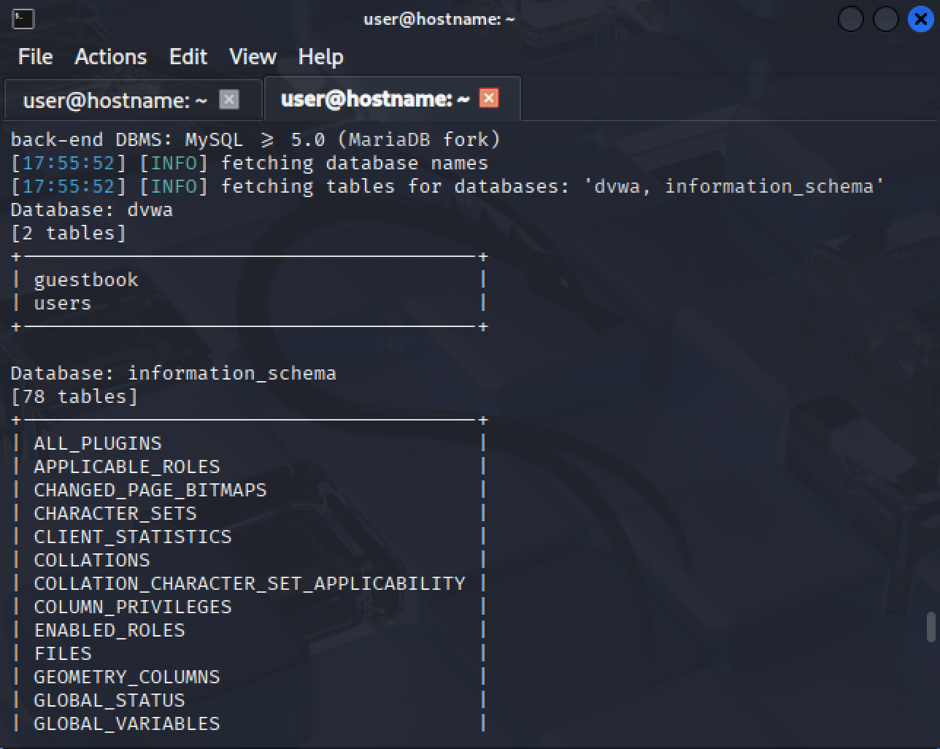The width and height of the screenshot is (940, 749).
Task: Maximize the terminal window
Action: click(886, 19)
